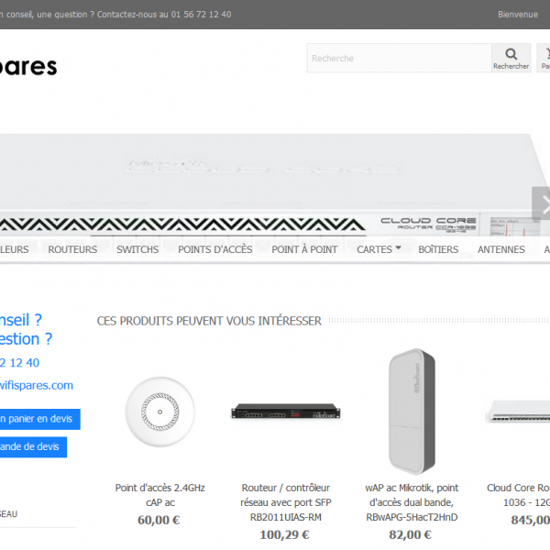Click the 60,00 € price text
This screenshot has width=550, height=550.
tap(159, 520)
